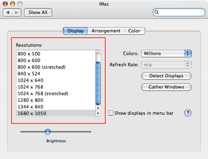Click the magnifying glass search icon
This screenshot has height=159, width=208.
[156, 12]
